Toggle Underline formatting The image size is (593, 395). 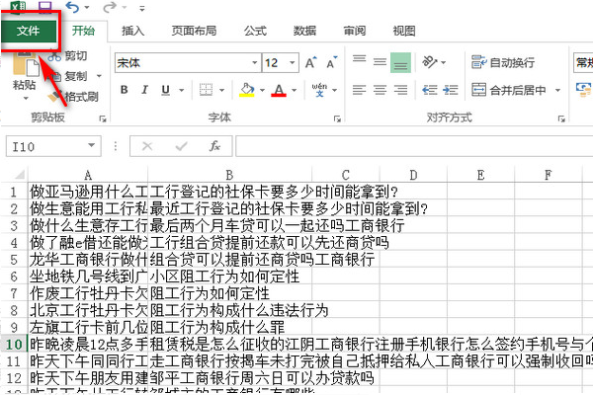pos(166,90)
